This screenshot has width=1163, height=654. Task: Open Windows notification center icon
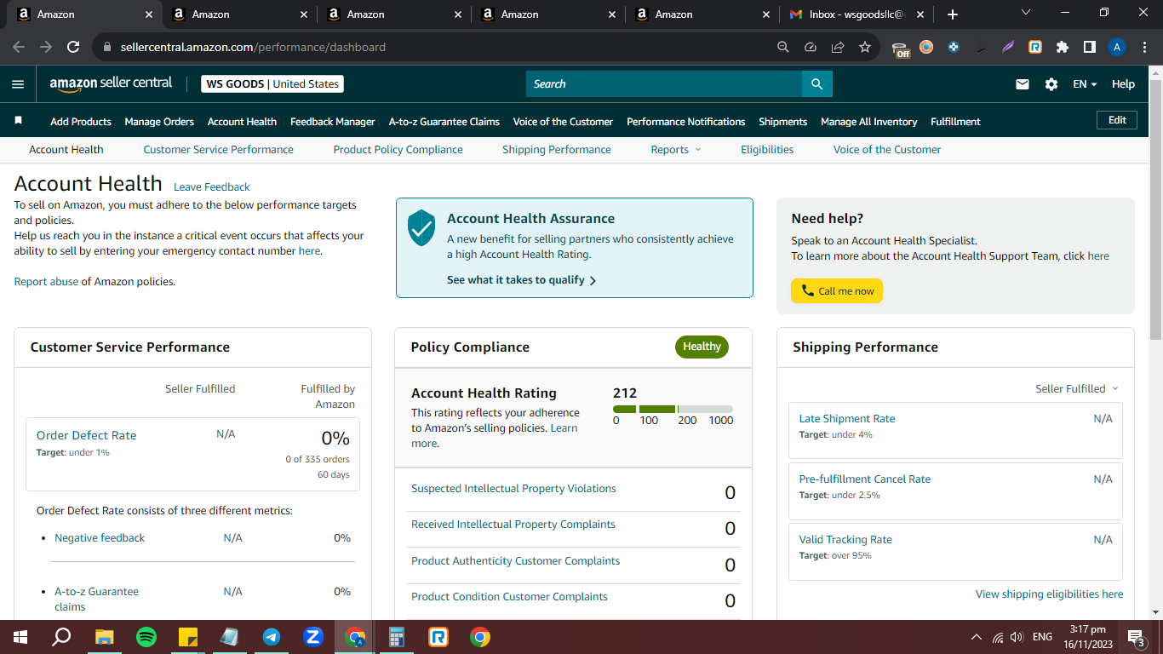(1135, 637)
